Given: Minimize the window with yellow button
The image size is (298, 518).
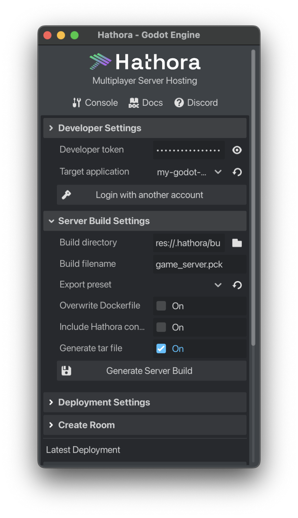Looking at the screenshot, I should pyautogui.click(x=61, y=35).
